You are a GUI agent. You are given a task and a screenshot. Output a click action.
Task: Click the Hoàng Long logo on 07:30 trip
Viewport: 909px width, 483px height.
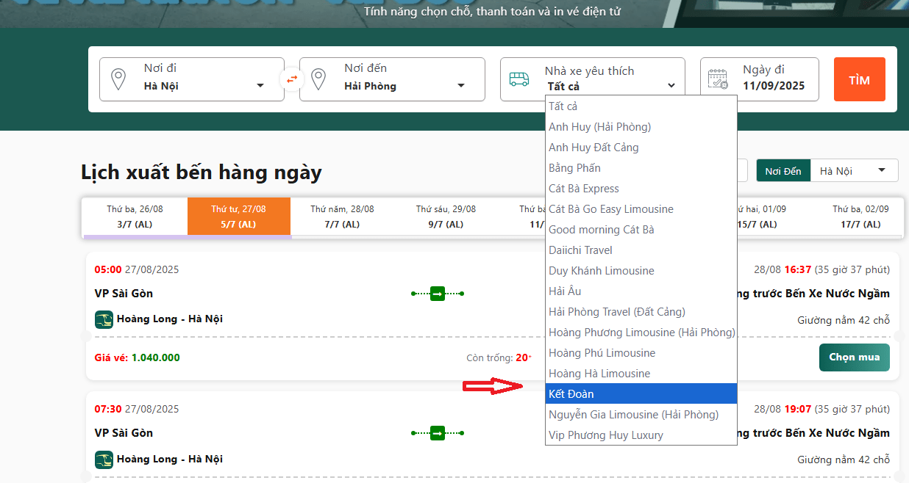(x=104, y=460)
